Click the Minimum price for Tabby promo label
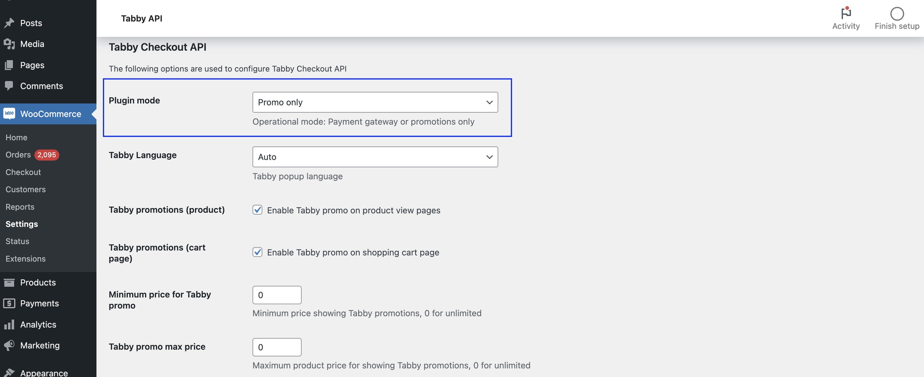 click(x=160, y=300)
